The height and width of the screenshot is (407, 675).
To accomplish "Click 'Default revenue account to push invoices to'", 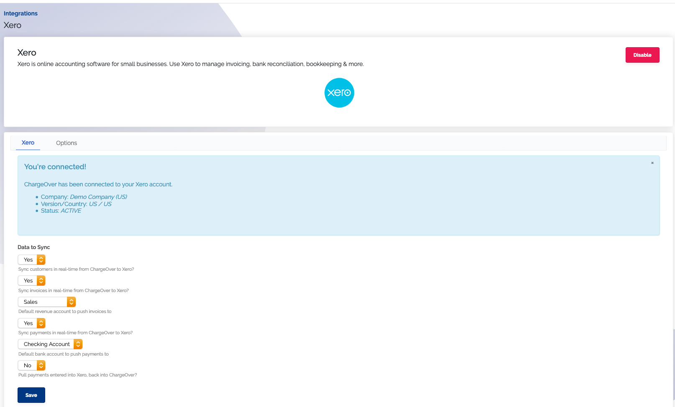I will tap(65, 311).
